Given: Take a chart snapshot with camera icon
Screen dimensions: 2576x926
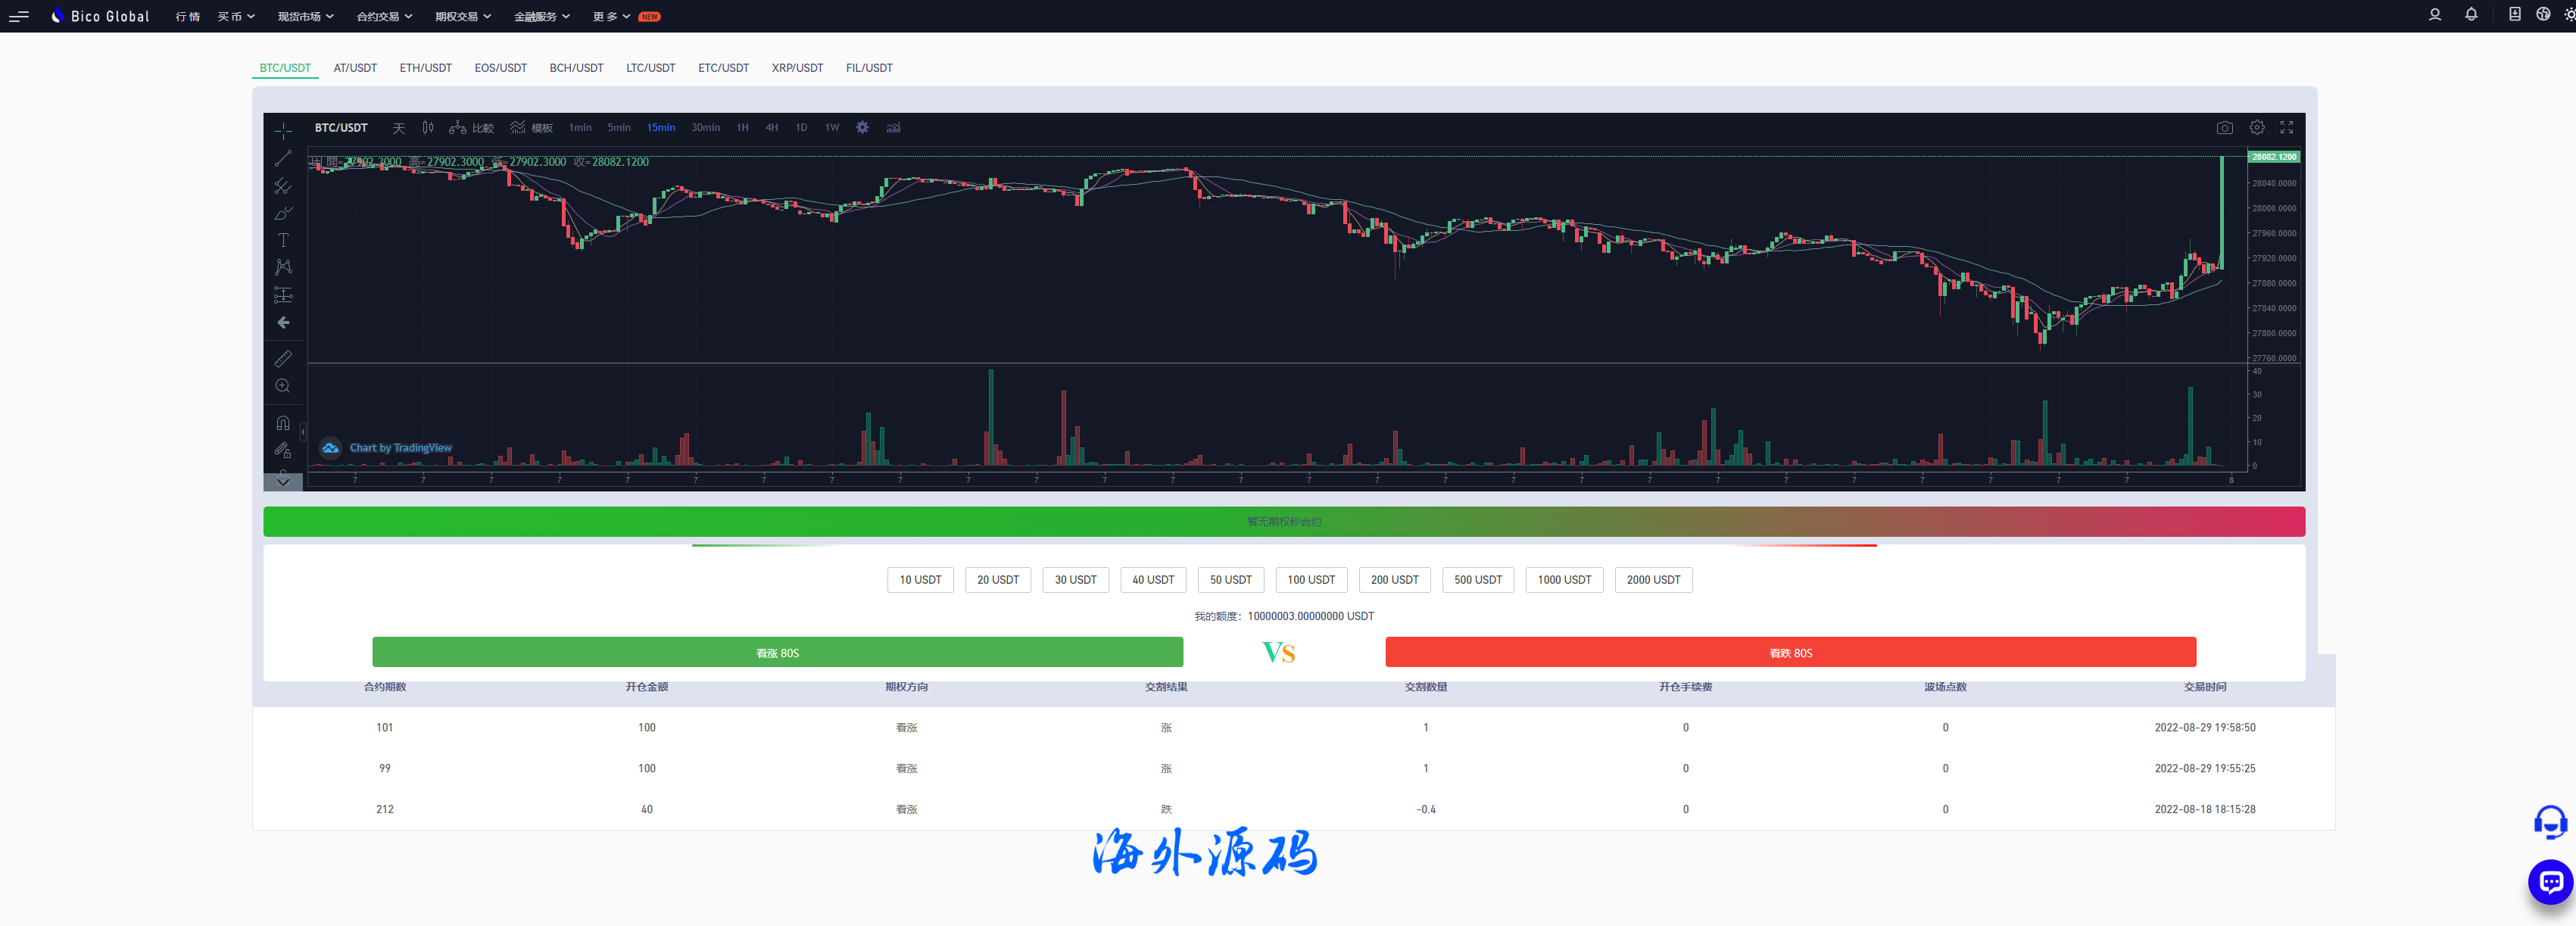Looking at the screenshot, I should pos(2224,128).
